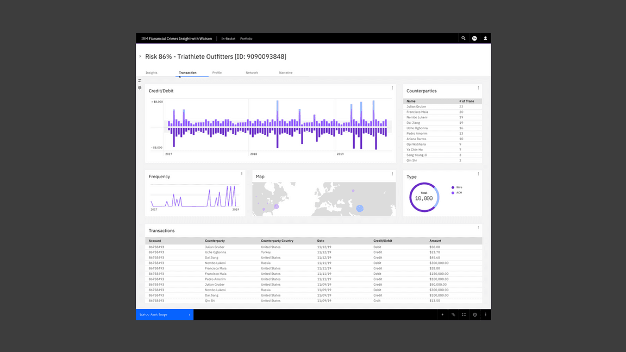Screen dimensions: 626x352
Task: Click the search icon in header
Action: 464,39
